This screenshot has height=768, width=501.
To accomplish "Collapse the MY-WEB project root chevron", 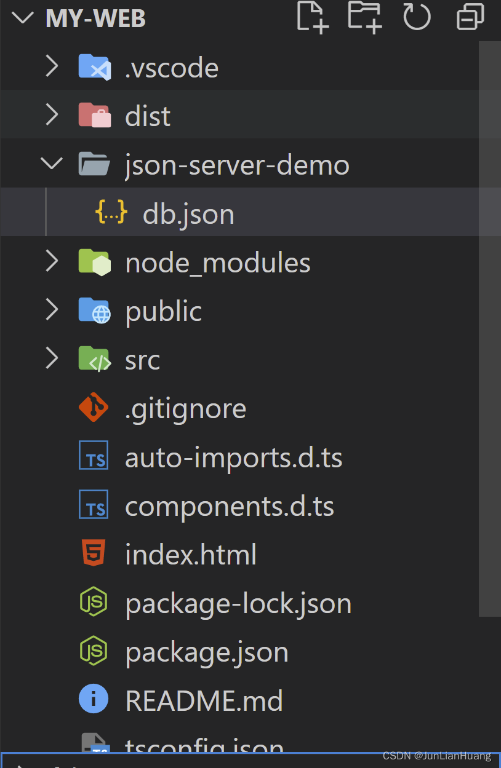I will 22,18.
